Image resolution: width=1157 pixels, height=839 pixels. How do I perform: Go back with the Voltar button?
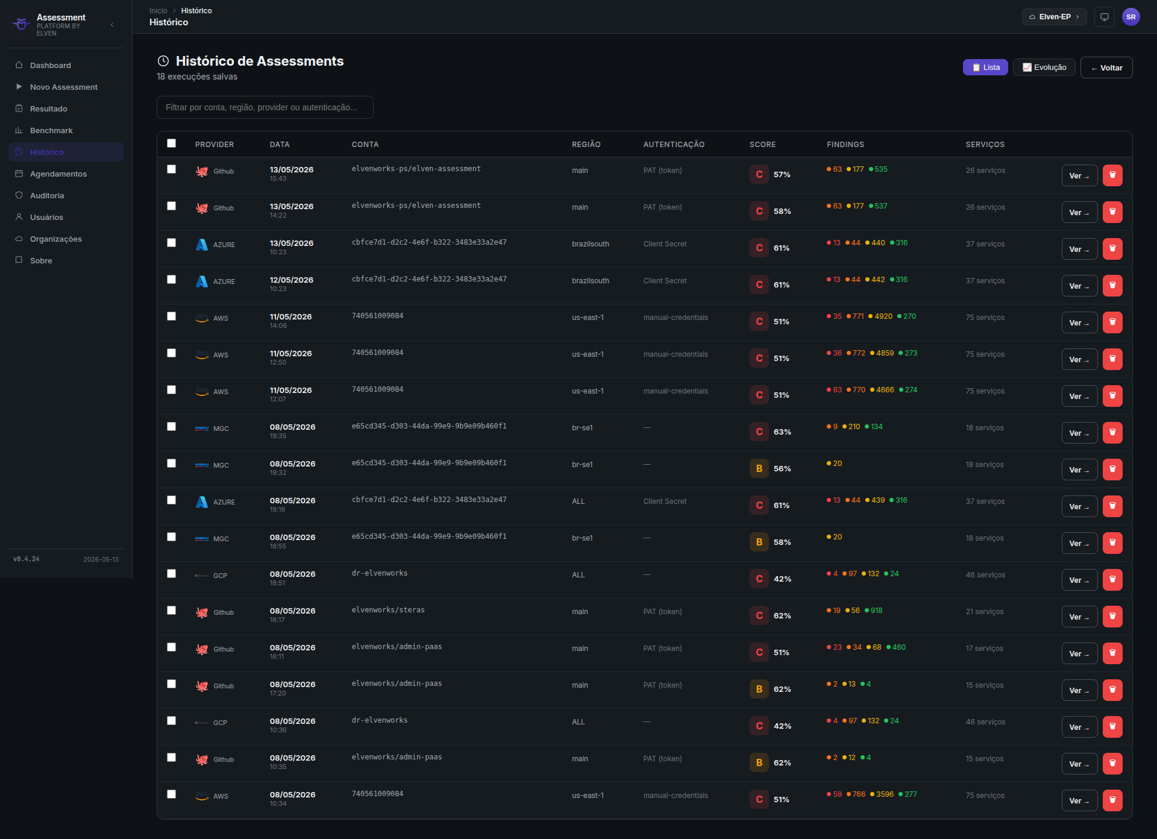[1106, 68]
